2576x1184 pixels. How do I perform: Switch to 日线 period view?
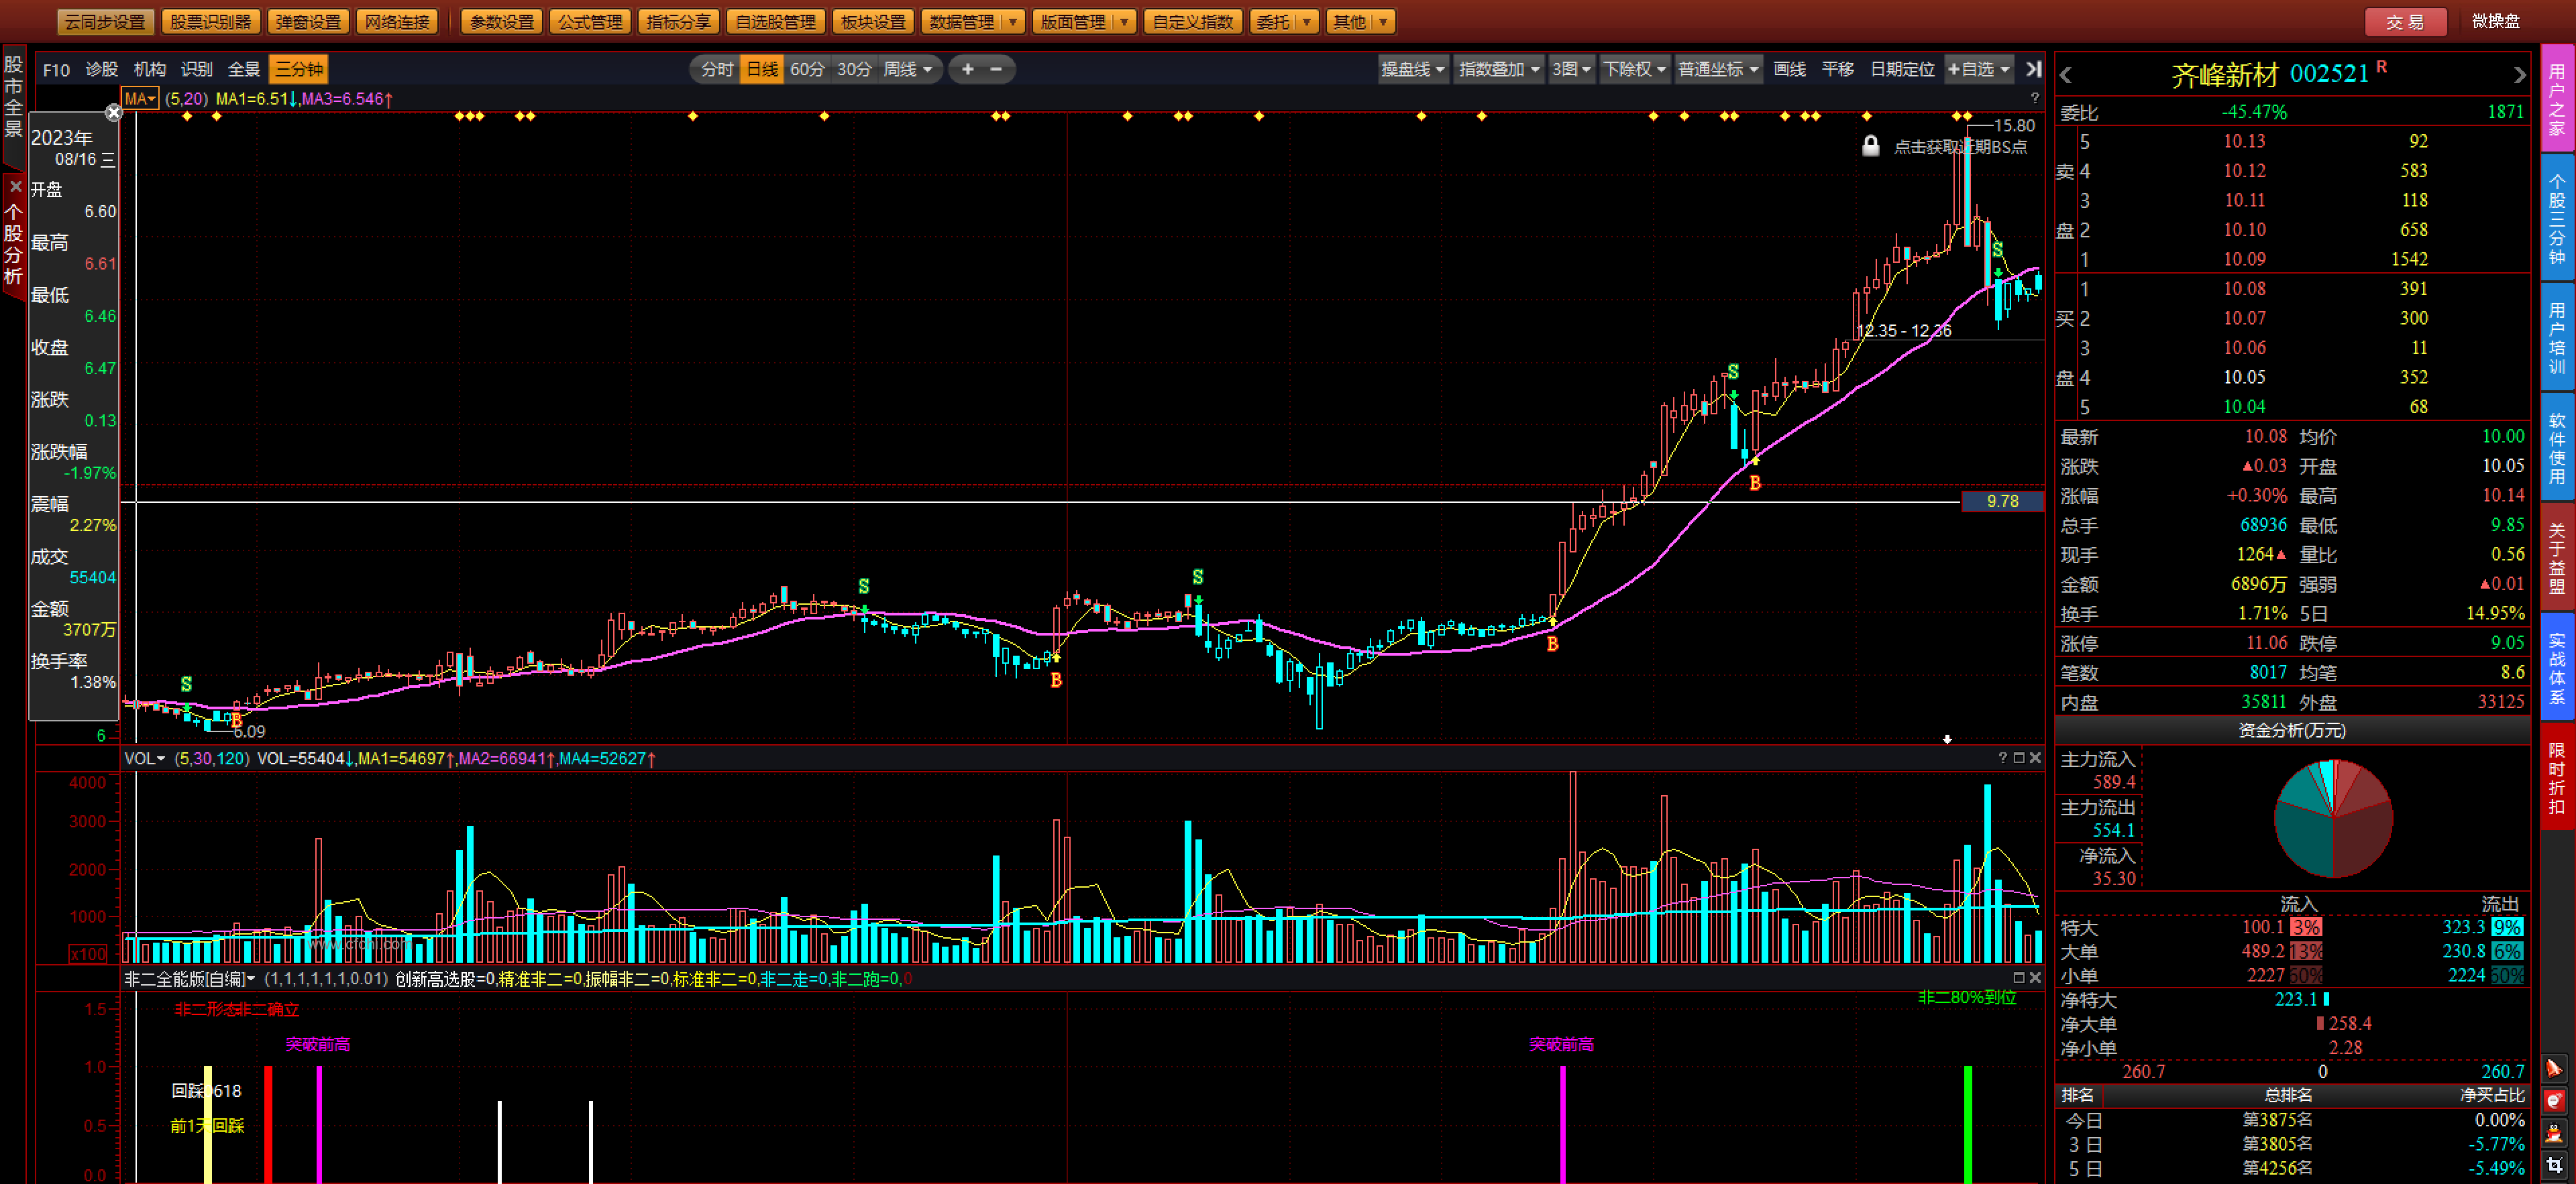coord(762,69)
